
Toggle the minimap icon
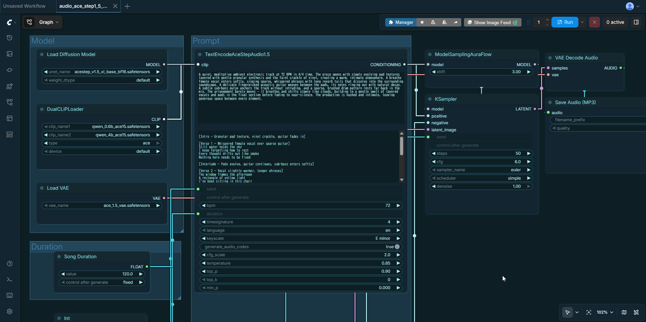pos(624,312)
